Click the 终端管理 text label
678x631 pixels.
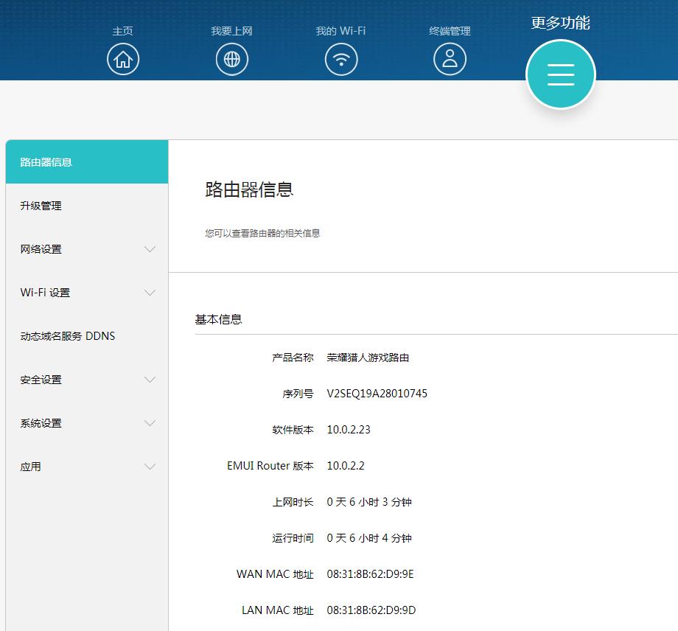(450, 31)
